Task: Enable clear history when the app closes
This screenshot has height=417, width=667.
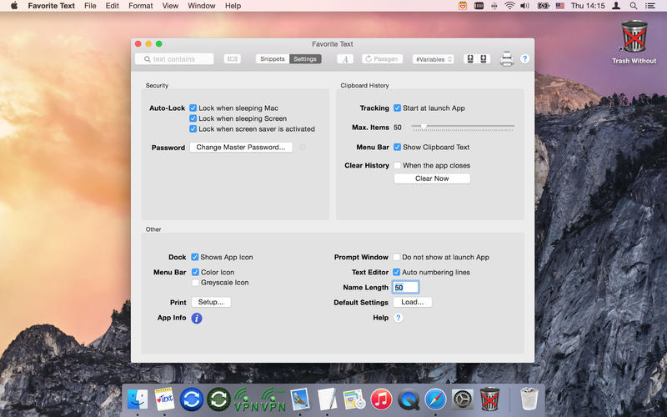Action: pos(398,166)
